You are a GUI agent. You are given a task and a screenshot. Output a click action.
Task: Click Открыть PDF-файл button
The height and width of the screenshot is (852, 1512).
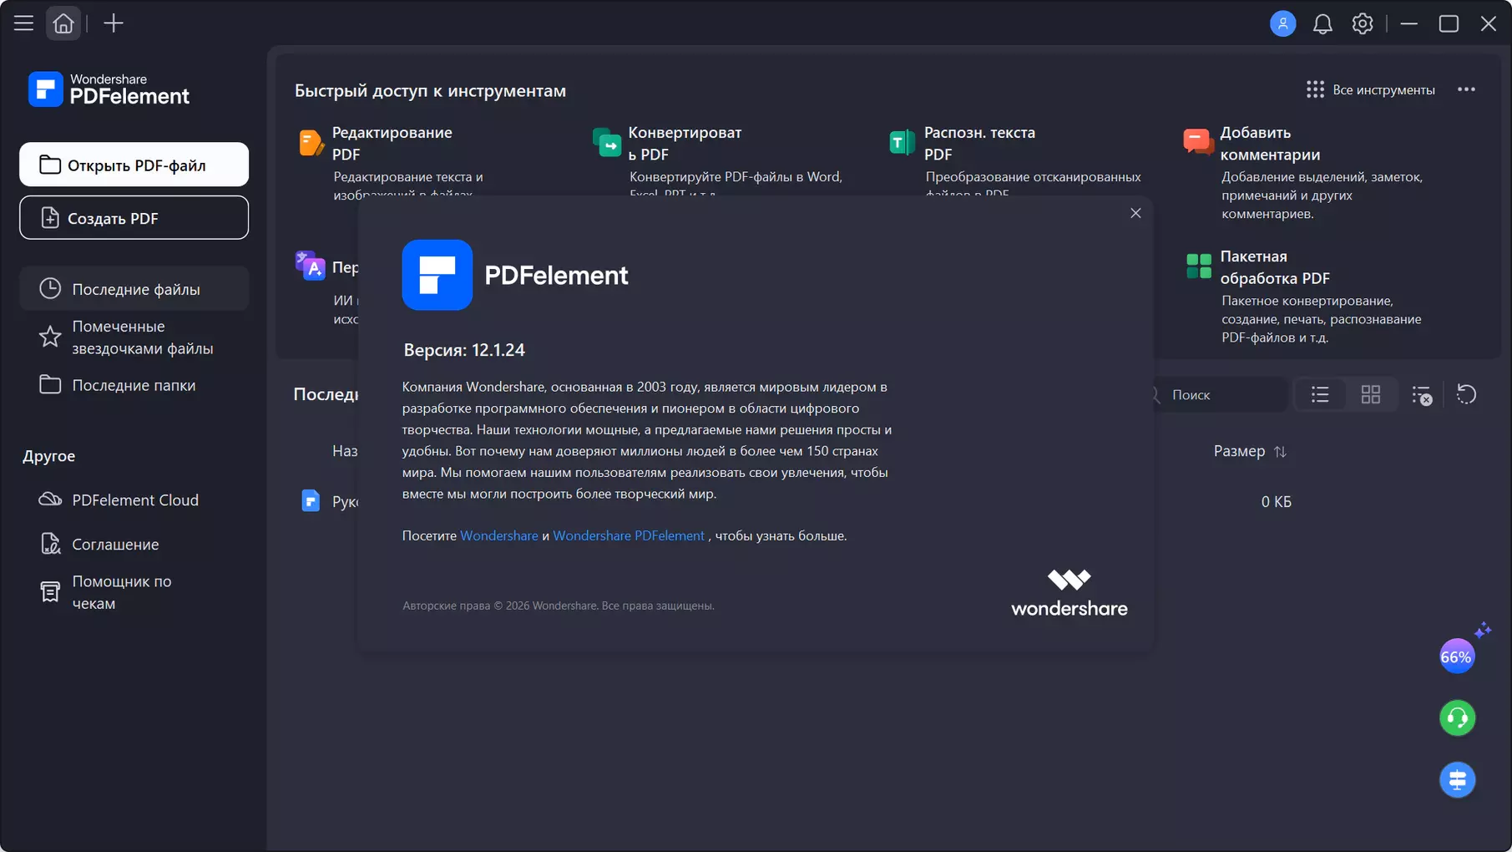coord(134,165)
